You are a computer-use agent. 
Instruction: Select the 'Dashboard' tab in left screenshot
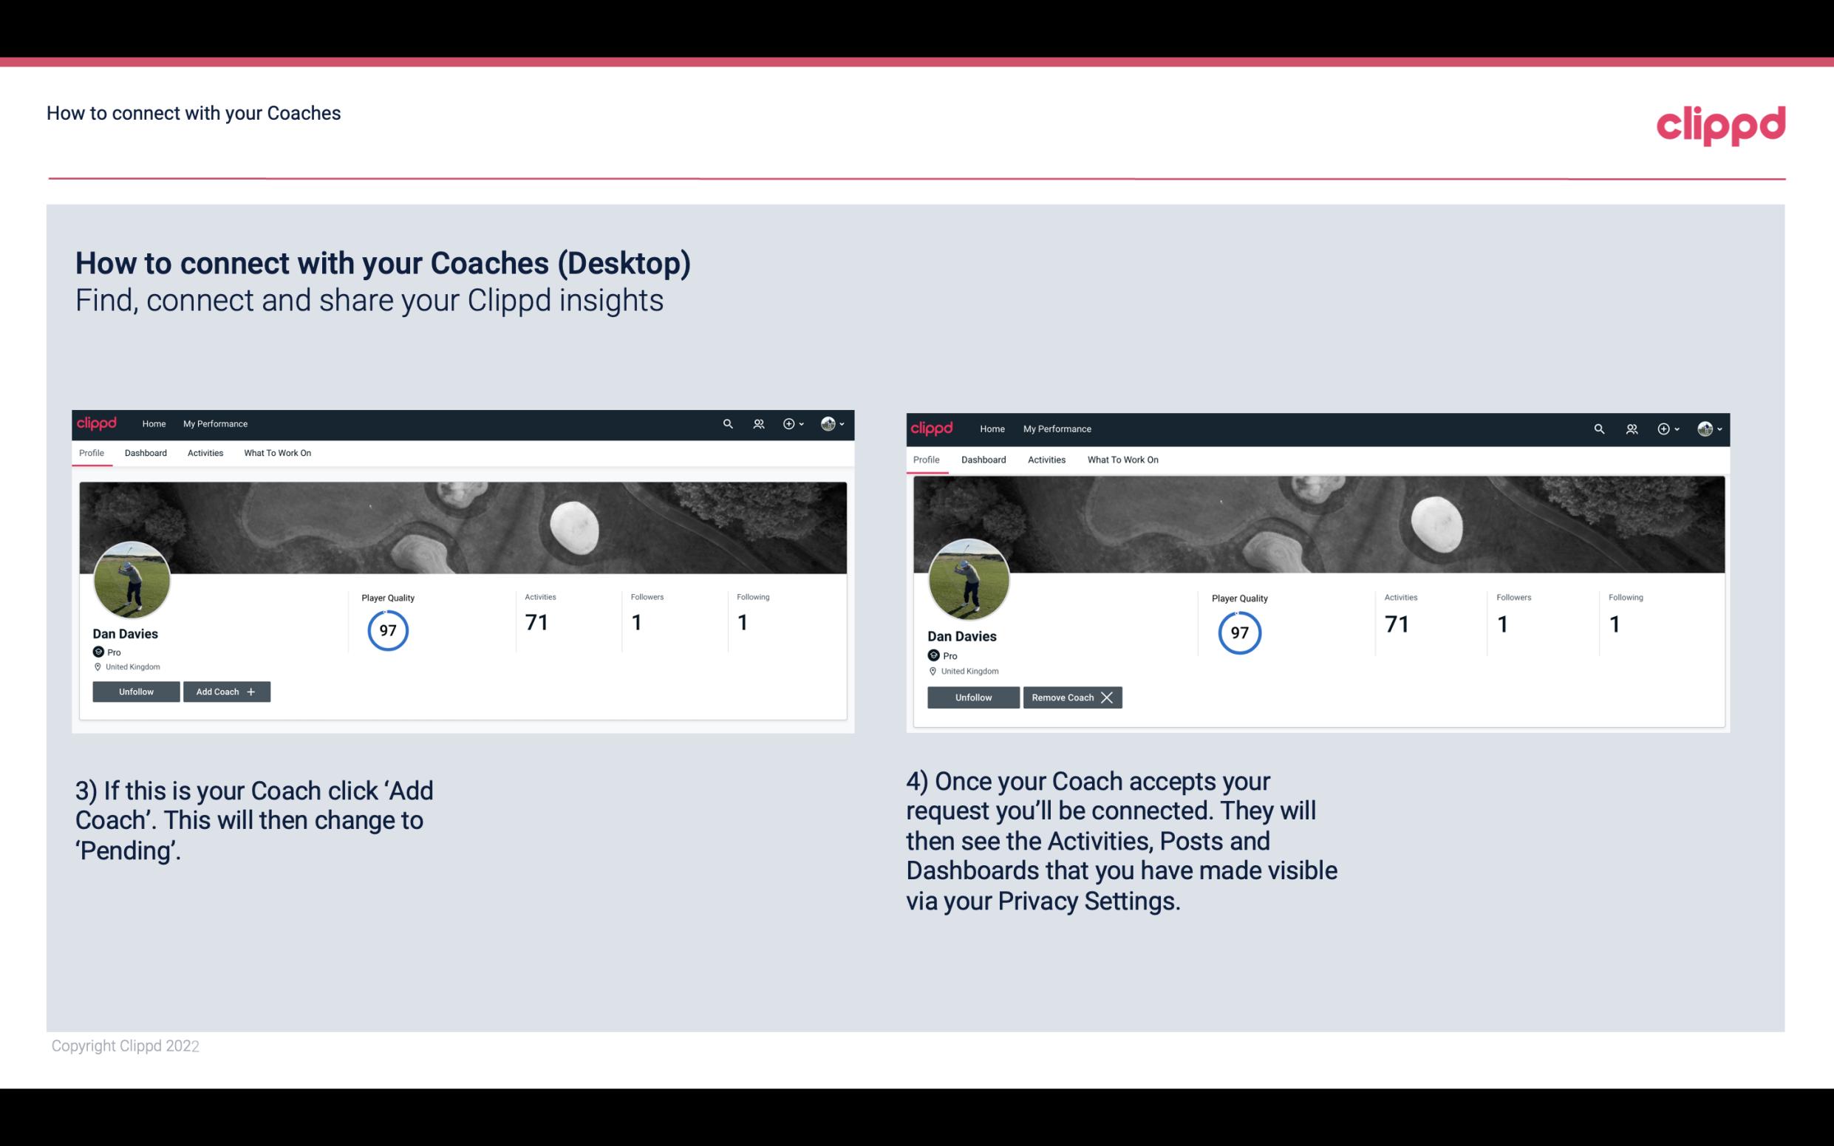pos(146,453)
